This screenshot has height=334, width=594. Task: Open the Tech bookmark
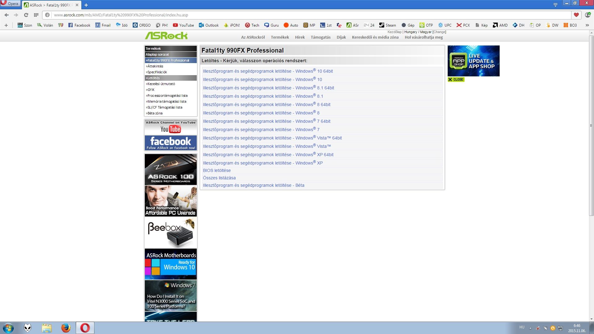click(x=252, y=25)
